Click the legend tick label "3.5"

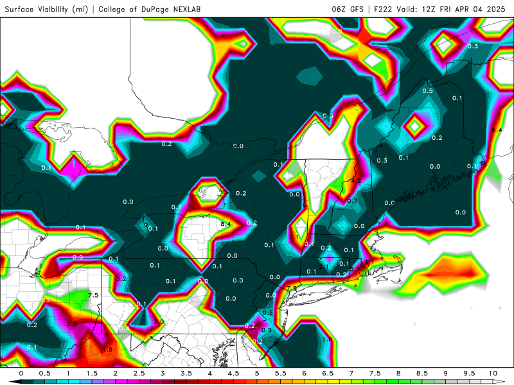(186, 373)
